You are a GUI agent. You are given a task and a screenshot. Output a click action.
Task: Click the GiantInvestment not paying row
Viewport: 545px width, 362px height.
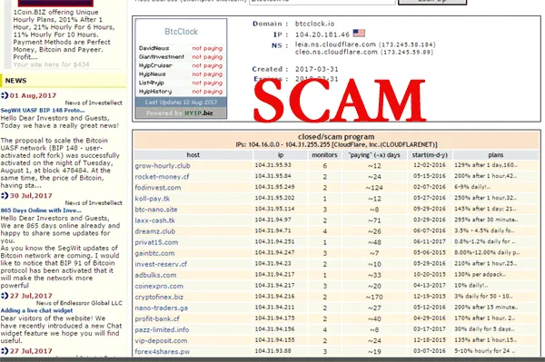coord(181,57)
